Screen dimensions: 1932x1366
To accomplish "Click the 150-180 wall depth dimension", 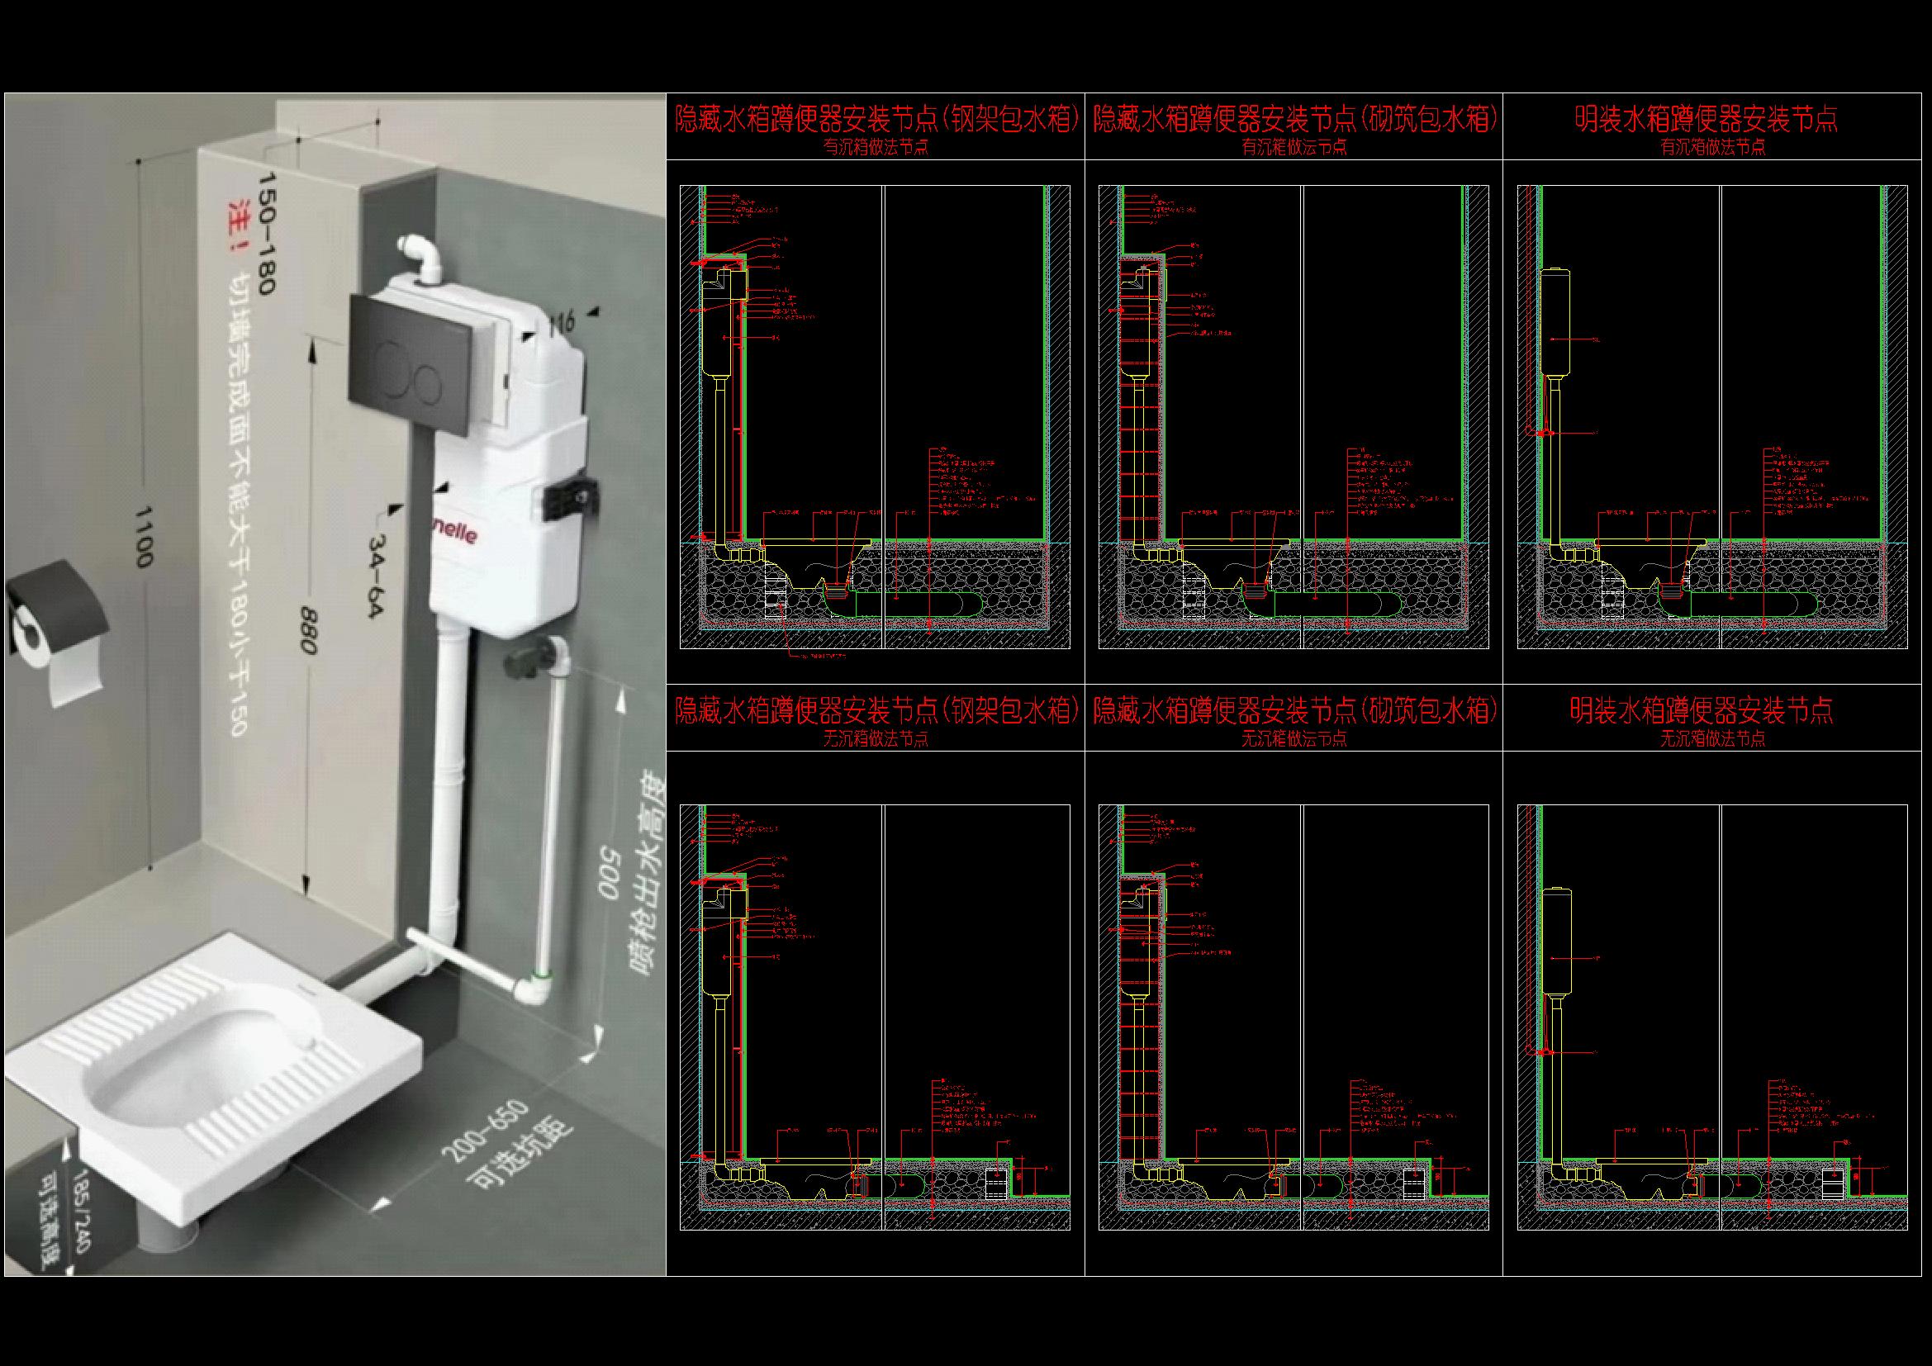I will pyautogui.click(x=265, y=233).
